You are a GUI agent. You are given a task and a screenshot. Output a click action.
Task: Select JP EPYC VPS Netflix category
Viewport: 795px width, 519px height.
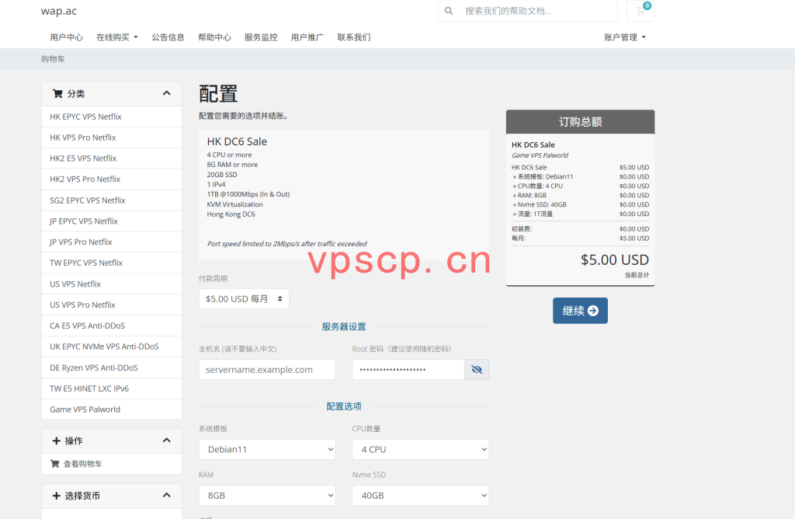[x=112, y=221]
